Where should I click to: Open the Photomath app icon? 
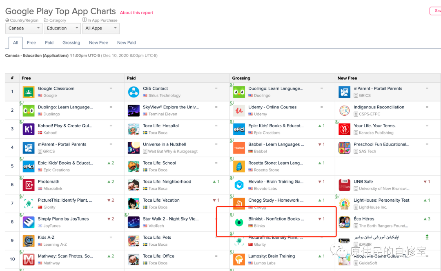pyautogui.click(x=29, y=185)
